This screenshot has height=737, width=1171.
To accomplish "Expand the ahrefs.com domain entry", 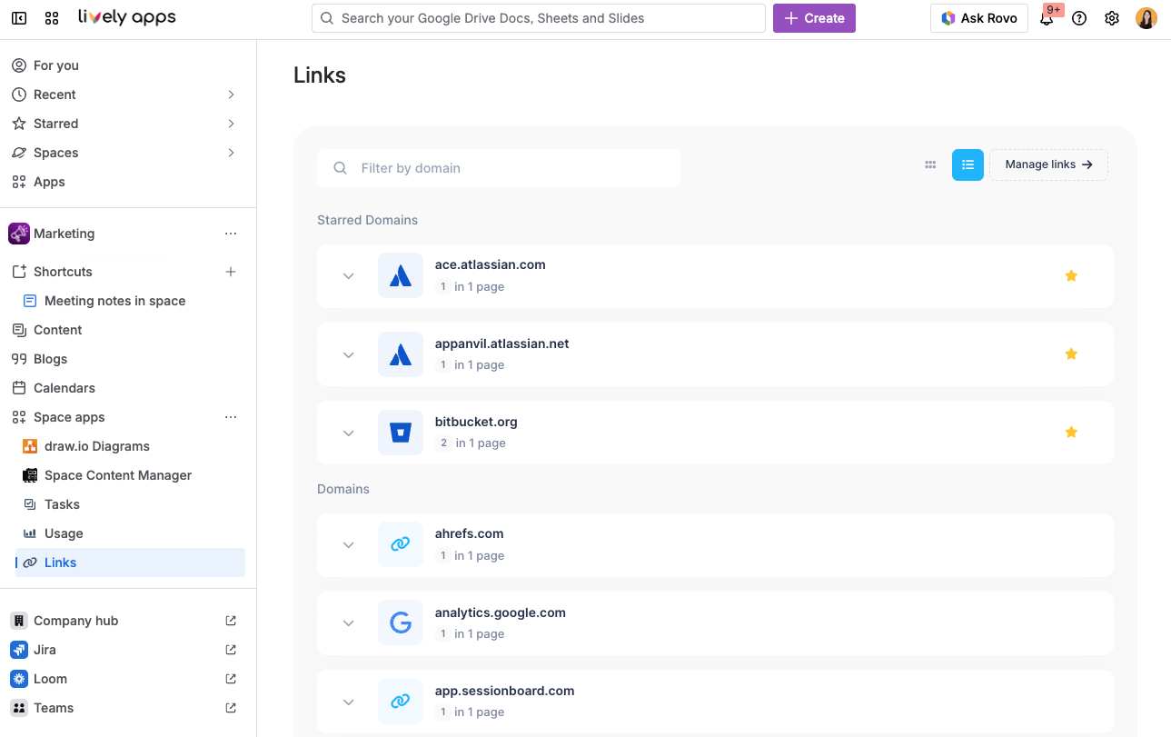I will (x=348, y=544).
